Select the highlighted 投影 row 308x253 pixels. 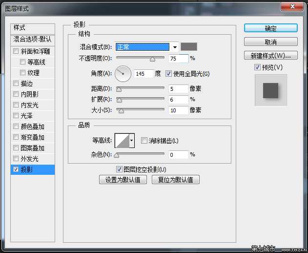coord(33,169)
